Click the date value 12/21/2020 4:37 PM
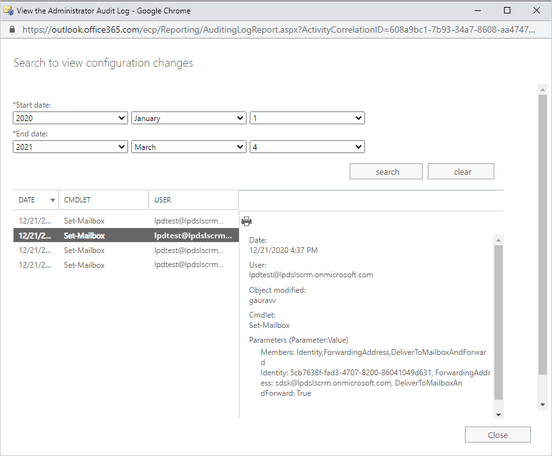This screenshot has height=456, width=552. coord(284,250)
